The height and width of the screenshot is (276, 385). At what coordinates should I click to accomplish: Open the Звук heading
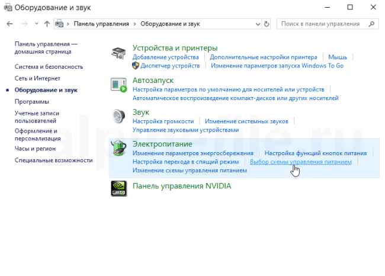coord(141,112)
